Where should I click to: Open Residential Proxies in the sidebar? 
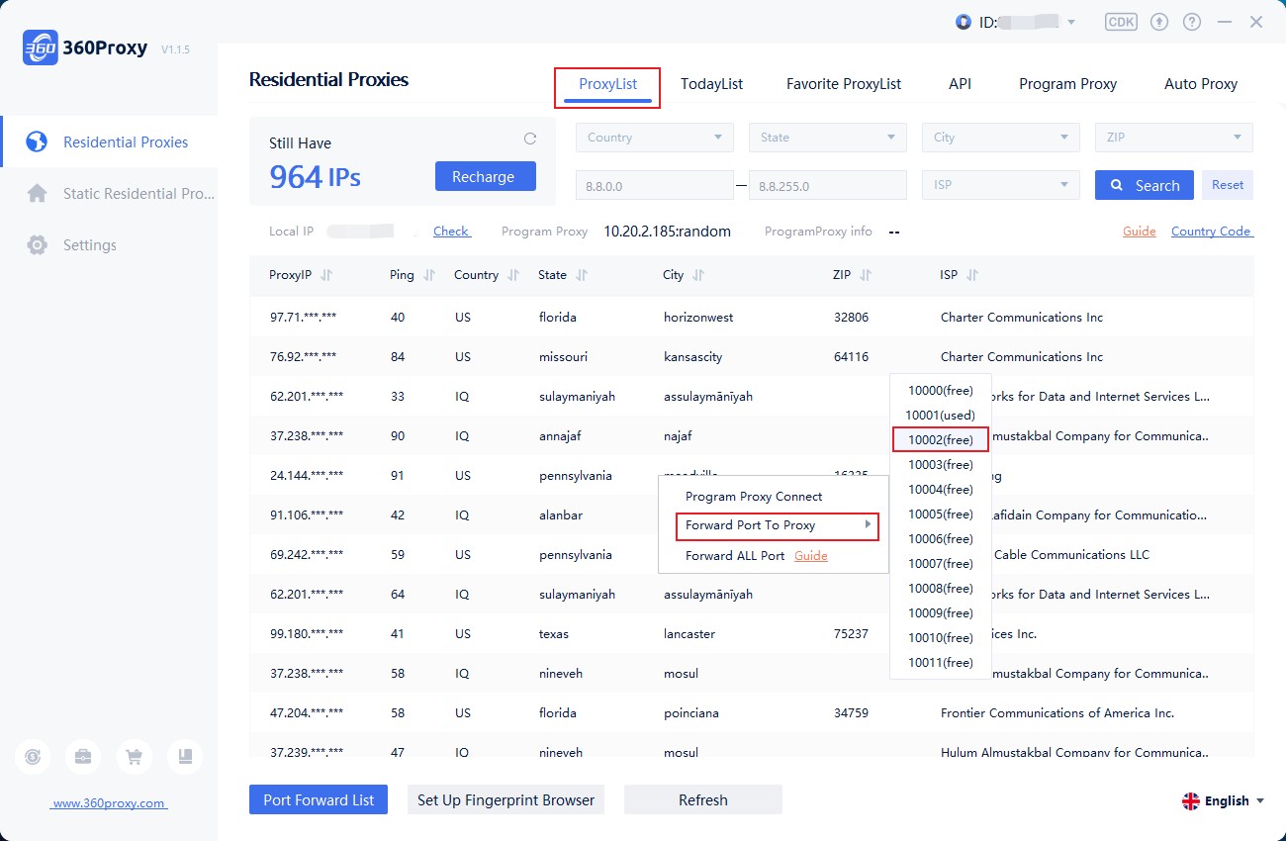tap(109, 142)
